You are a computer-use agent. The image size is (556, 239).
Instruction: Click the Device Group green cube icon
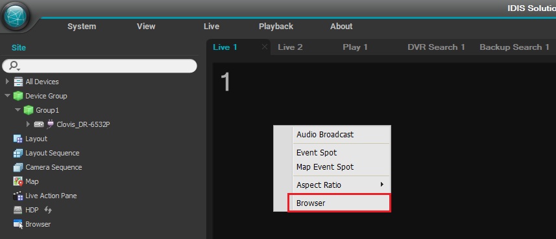(x=18, y=96)
